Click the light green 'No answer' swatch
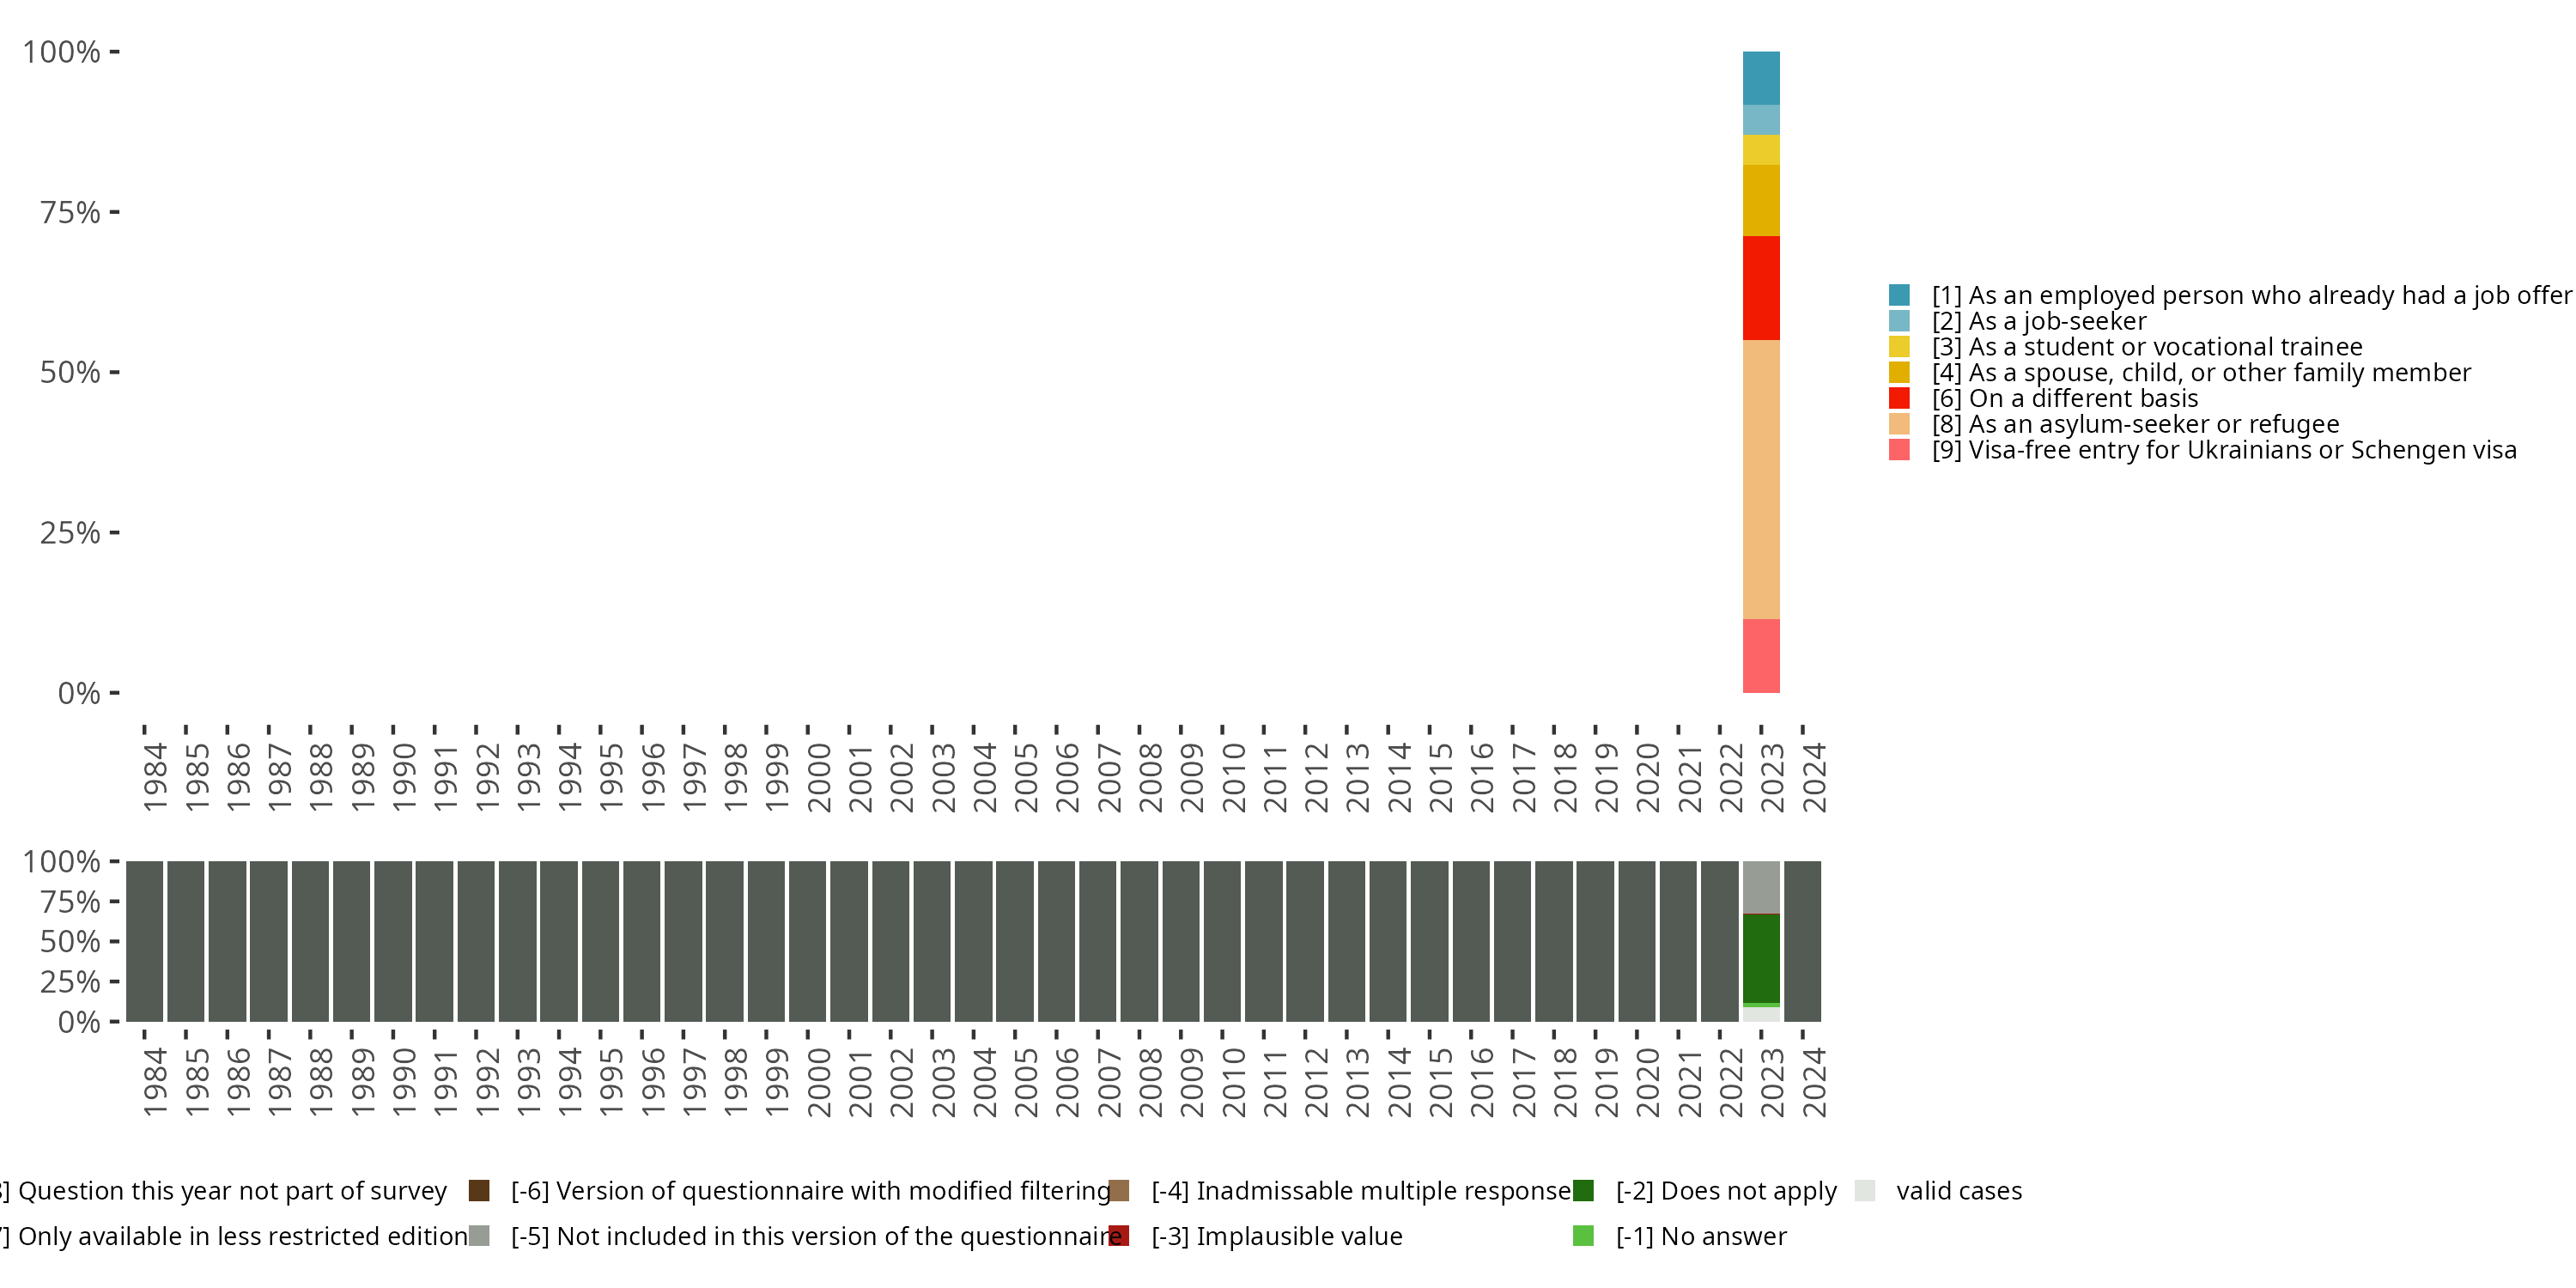 tap(1583, 1236)
